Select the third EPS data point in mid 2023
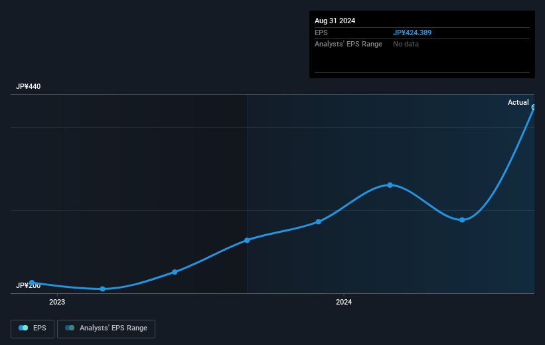 [175, 272]
